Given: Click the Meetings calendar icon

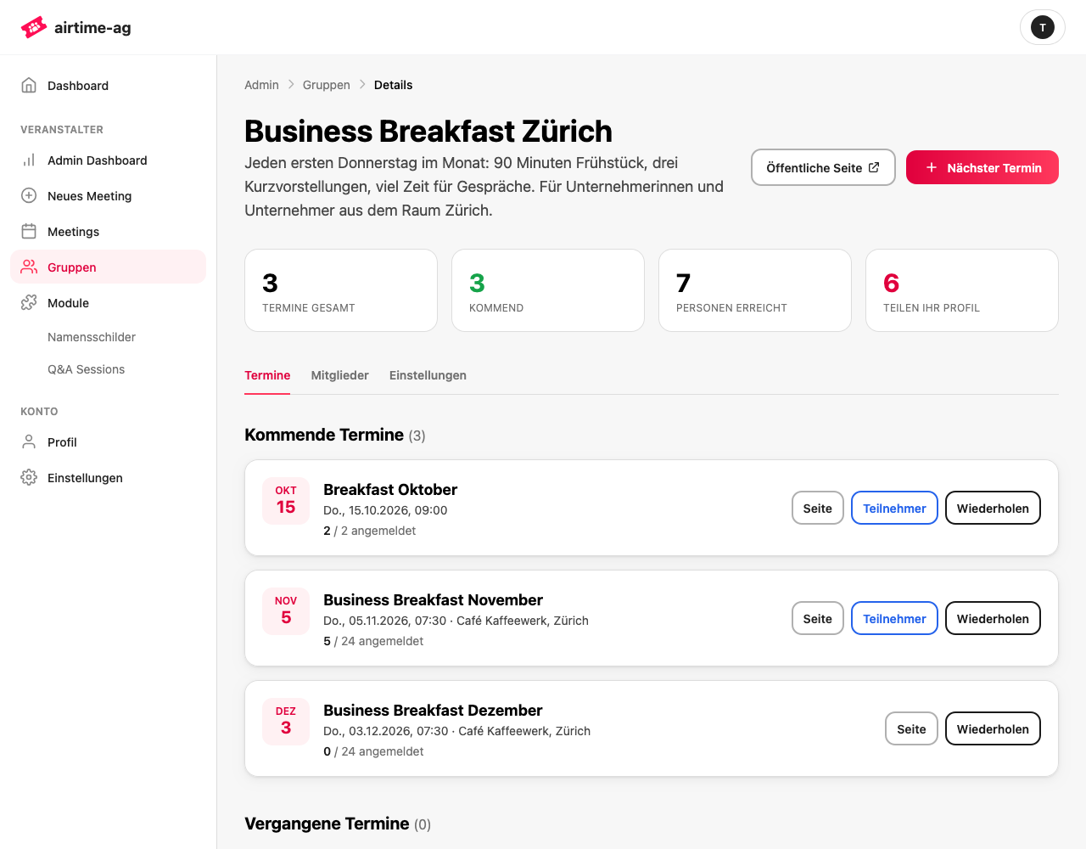Looking at the screenshot, I should (29, 231).
